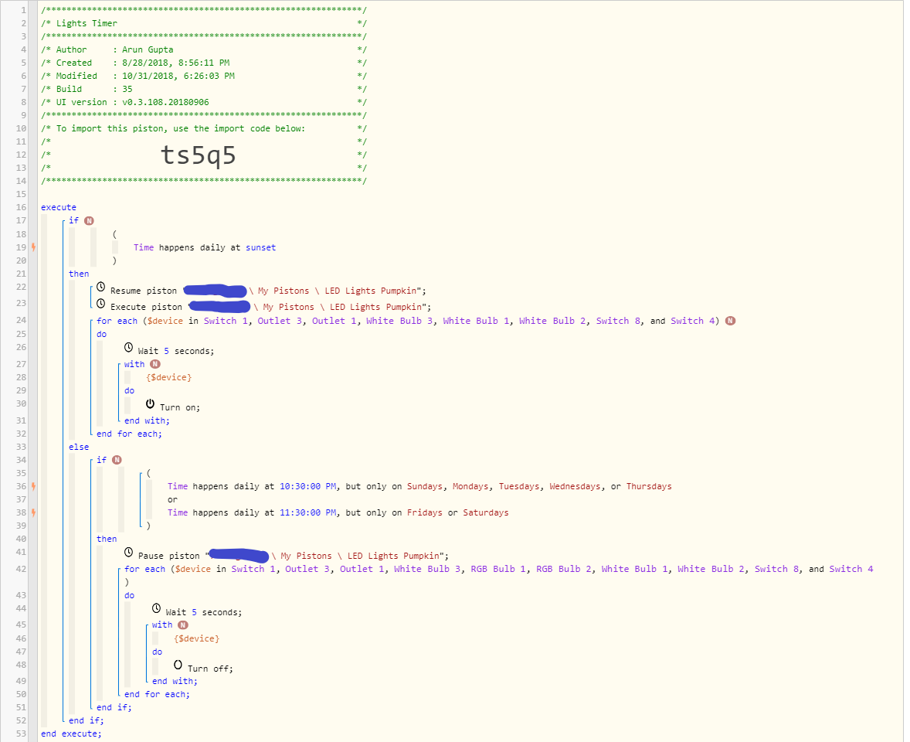Screen dimensions: 910x742
Task: Click the N badge after Switch 4 on line 24
Action: point(730,321)
